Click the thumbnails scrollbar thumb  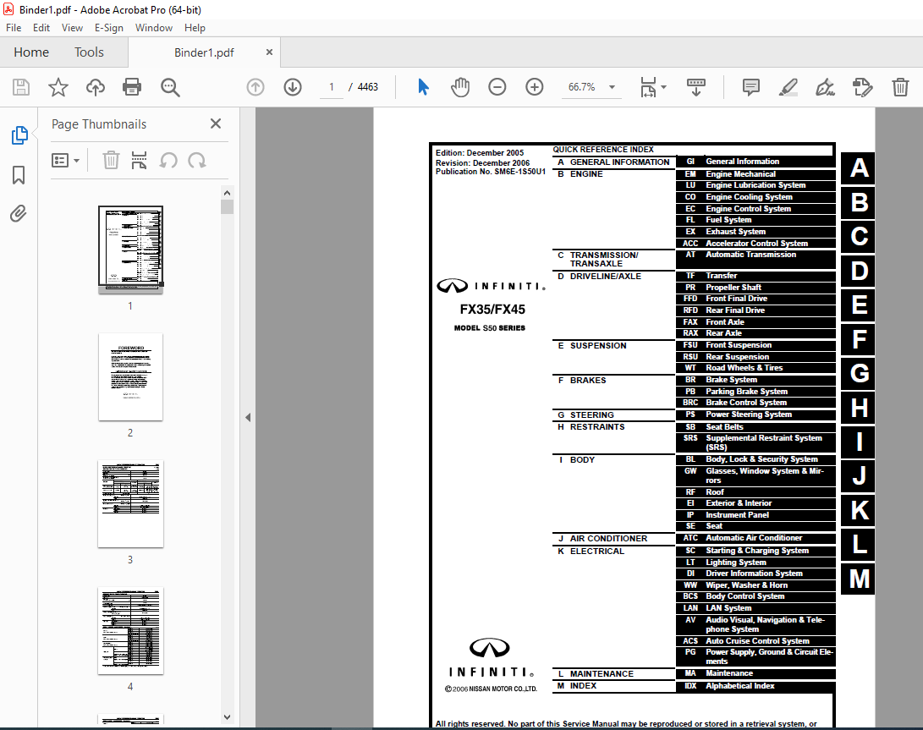point(228,206)
